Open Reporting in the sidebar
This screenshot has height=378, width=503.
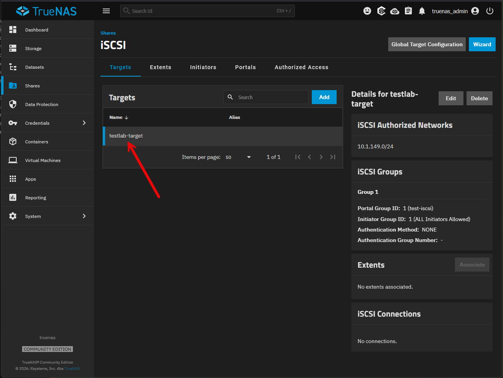point(48,197)
